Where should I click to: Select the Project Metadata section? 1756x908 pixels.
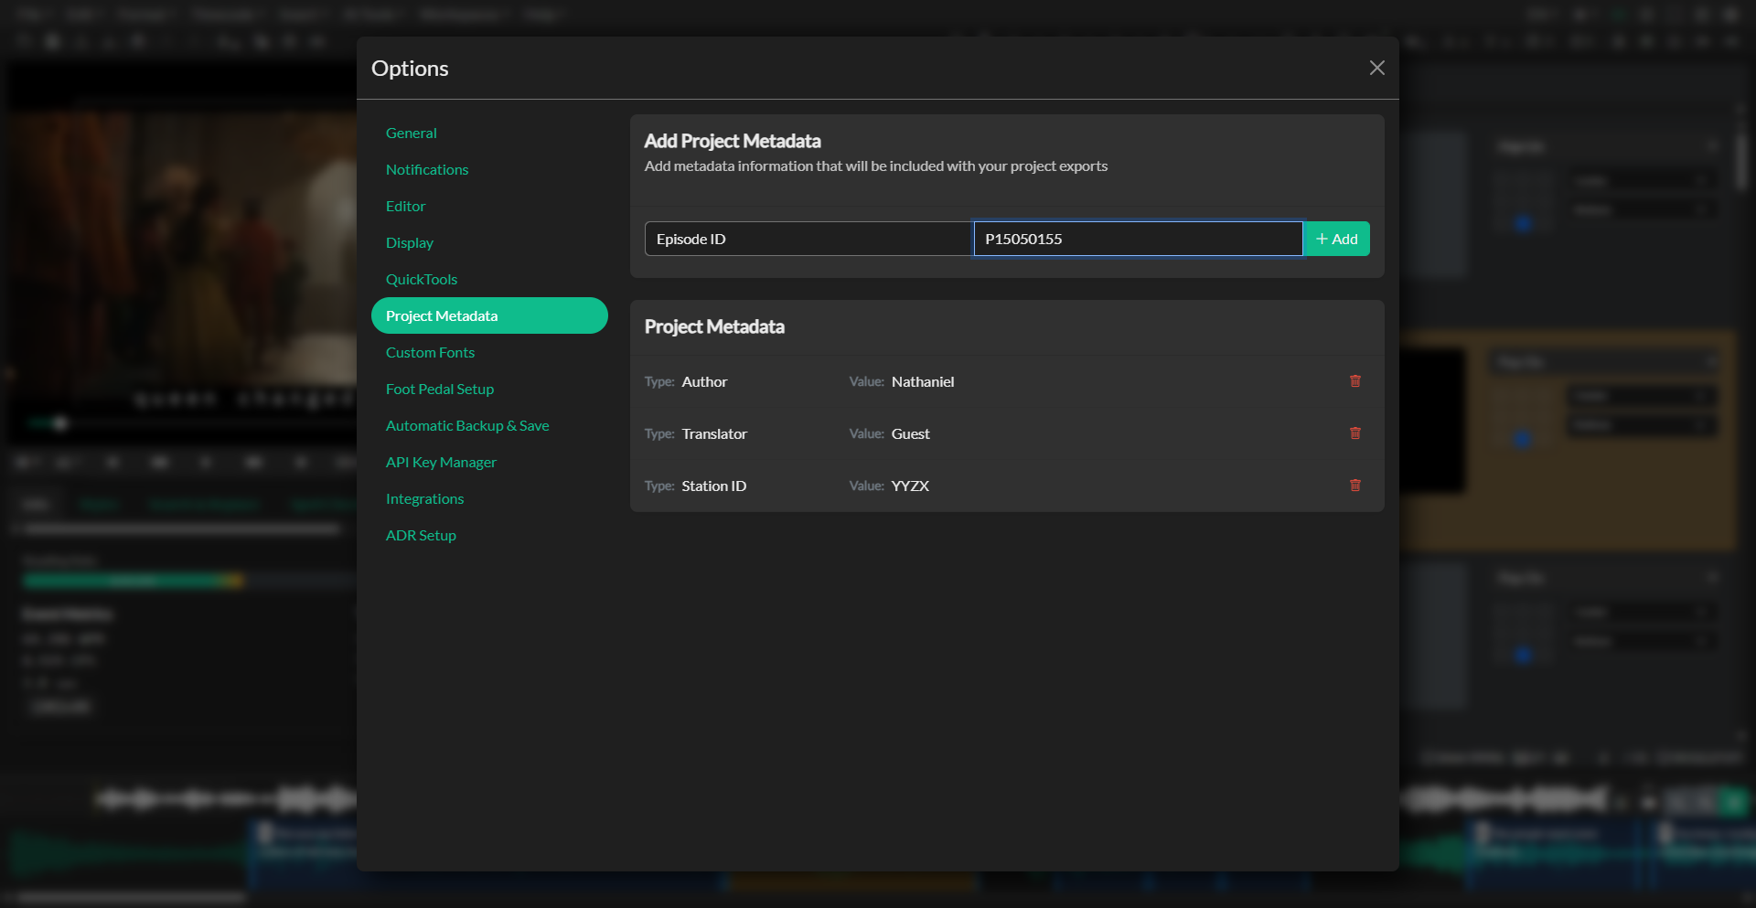[x=489, y=315]
